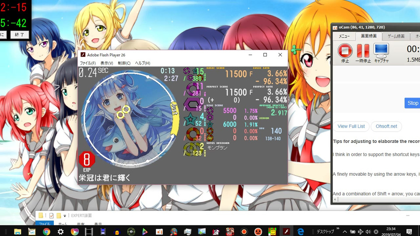Click the cyan star slide note icon

pos(191,119)
